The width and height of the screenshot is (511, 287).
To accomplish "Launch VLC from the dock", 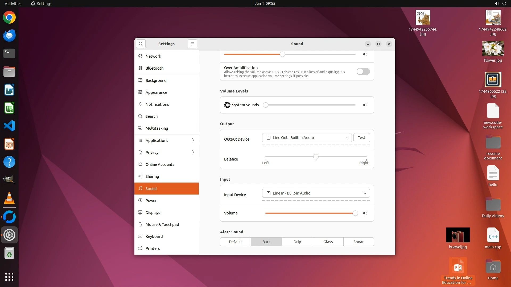I will (x=9, y=198).
